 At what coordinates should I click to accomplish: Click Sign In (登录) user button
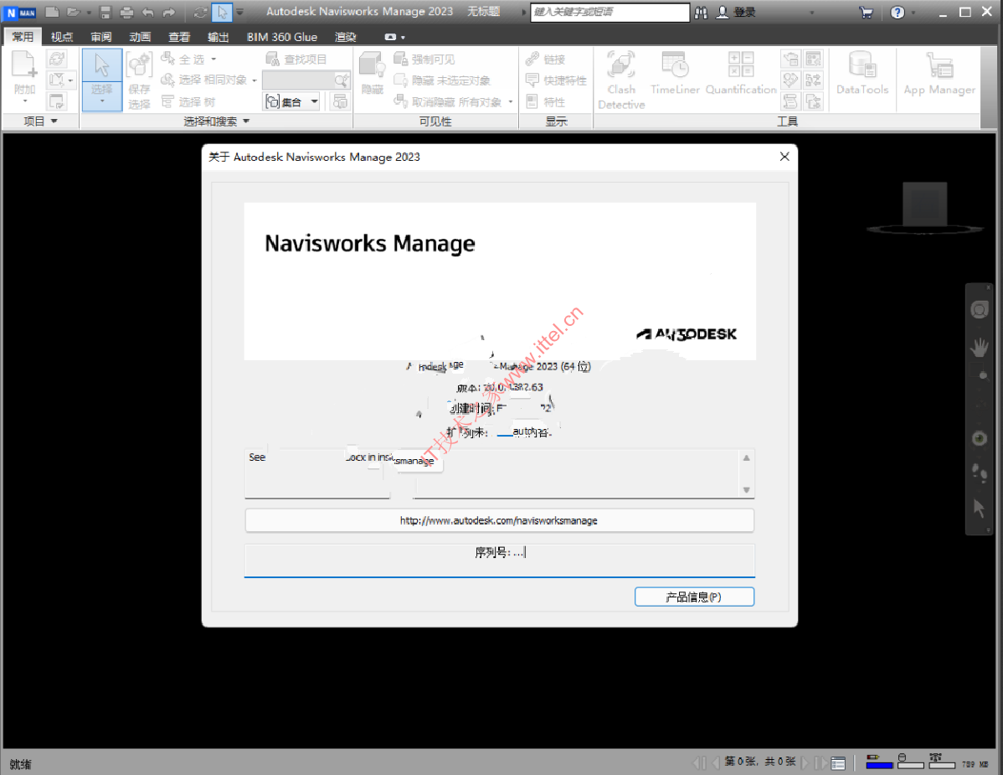(x=736, y=13)
